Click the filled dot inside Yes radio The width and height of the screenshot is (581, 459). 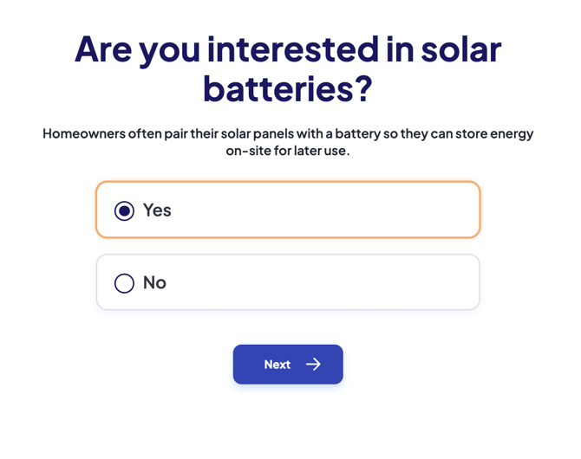pos(124,210)
